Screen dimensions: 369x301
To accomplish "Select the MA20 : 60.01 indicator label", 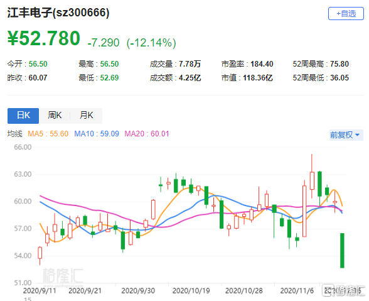I will (147, 134).
